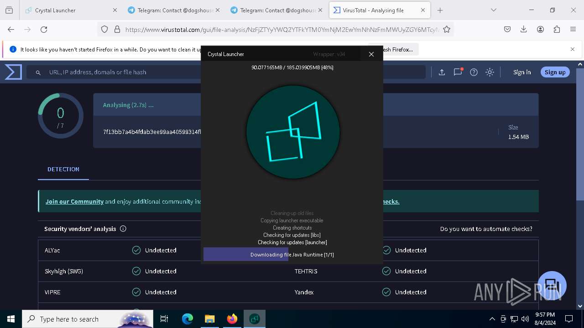Toggle VirusTotal light/dark theme icon
The height and width of the screenshot is (328, 584).
[x=490, y=72]
